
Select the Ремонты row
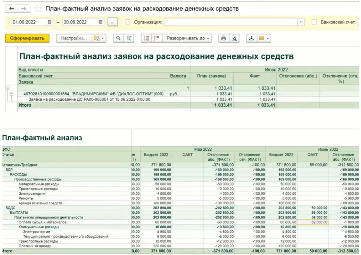pyautogui.click(x=26, y=198)
